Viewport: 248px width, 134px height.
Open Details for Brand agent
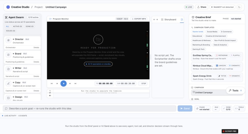click(x=36, y=62)
